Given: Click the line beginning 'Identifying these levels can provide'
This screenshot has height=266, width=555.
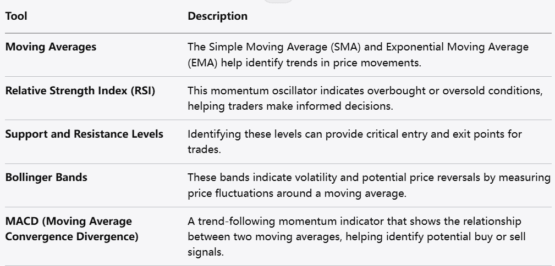Looking at the screenshot, I should (355, 134).
